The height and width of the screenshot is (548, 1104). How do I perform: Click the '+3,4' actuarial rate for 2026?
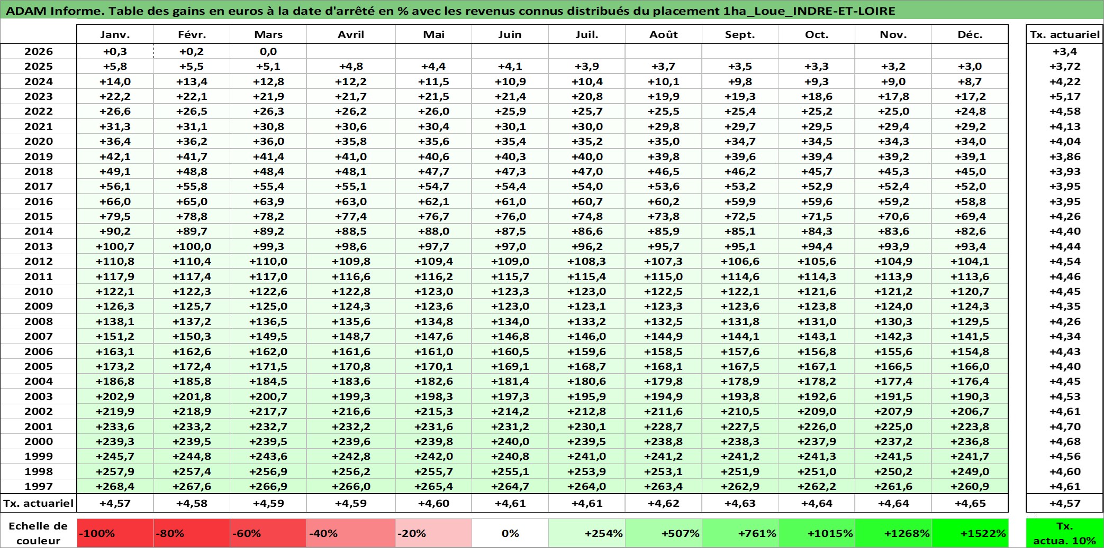coord(1064,51)
